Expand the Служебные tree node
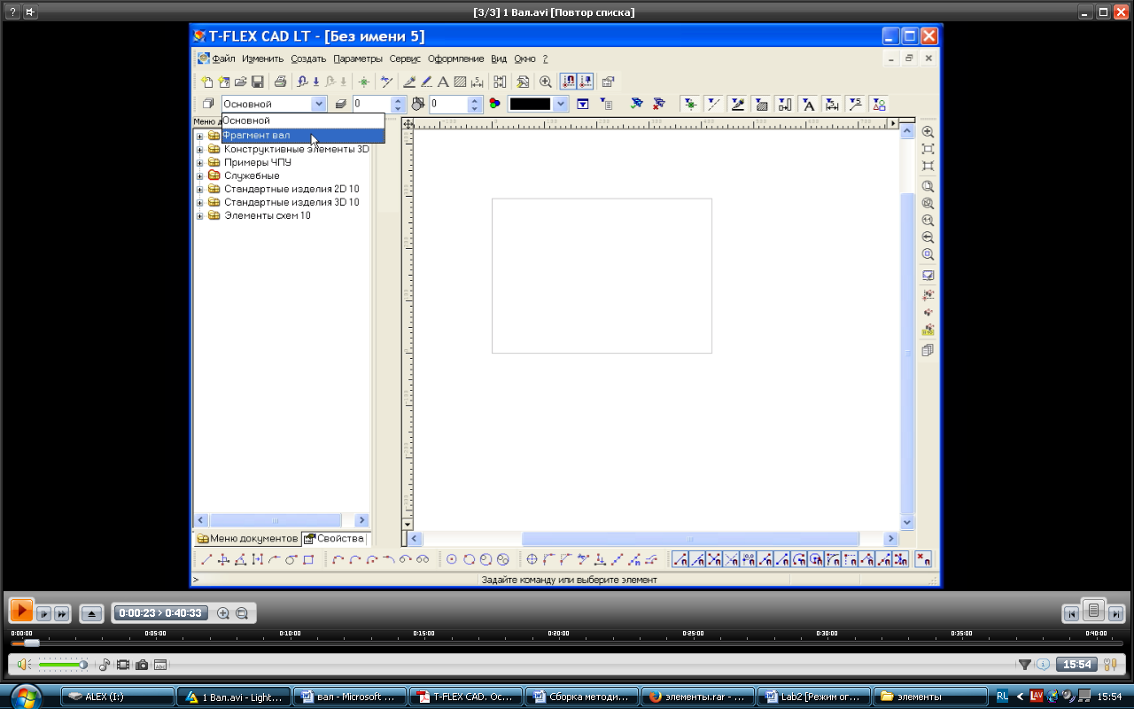 200,176
